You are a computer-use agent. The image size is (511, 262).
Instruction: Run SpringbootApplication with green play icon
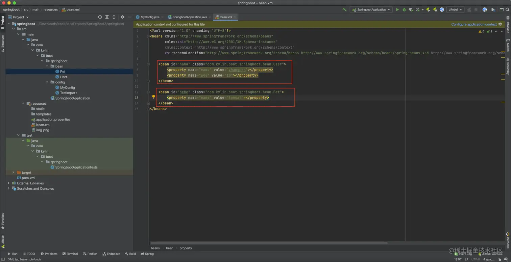tap(397, 9)
